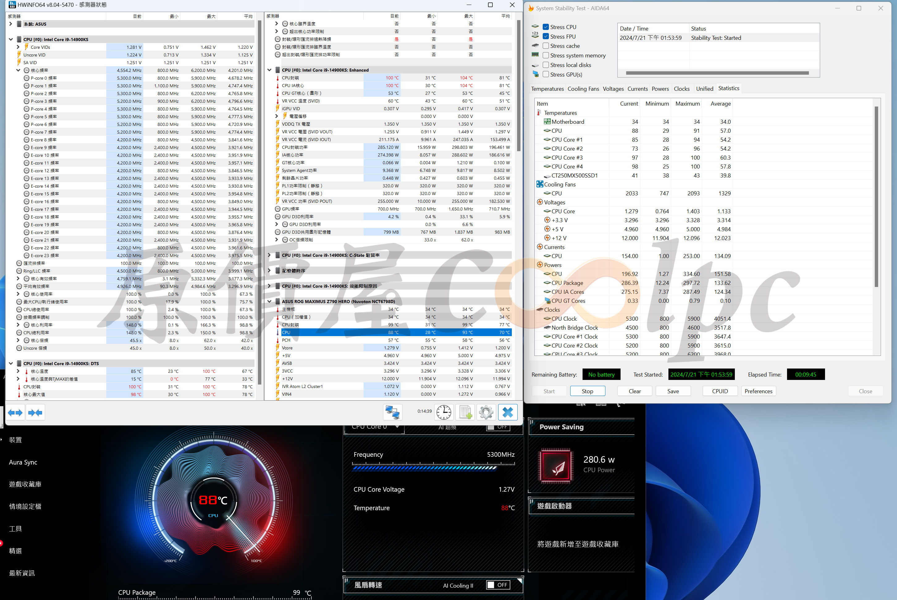Image resolution: width=897 pixels, height=600 pixels.
Task: Collapse the CPU [#0] i9-14900KS main group
Action: click(x=11, y=40)
